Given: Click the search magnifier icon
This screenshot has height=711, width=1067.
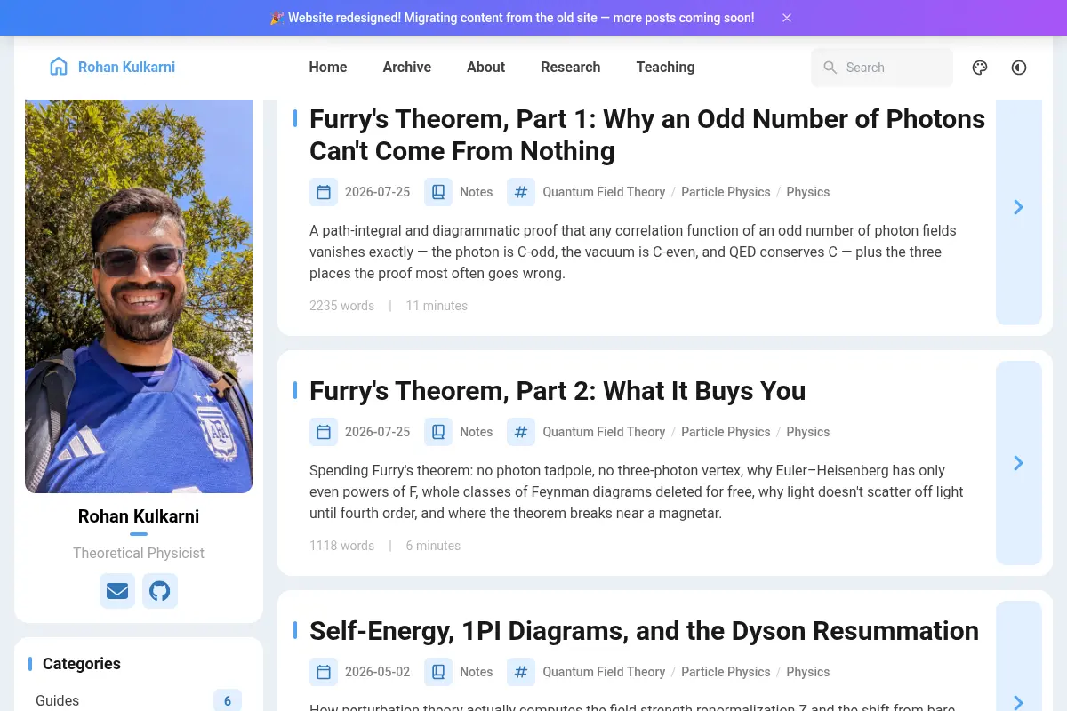Looking at the screenshot, I should click(x=830, y=68).
